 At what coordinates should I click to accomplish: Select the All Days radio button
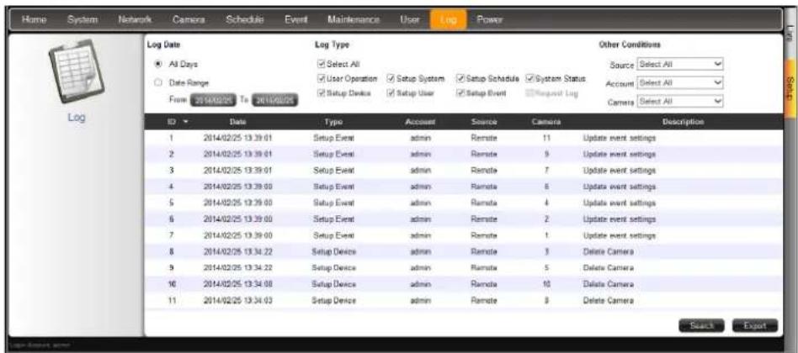[158, 64]
